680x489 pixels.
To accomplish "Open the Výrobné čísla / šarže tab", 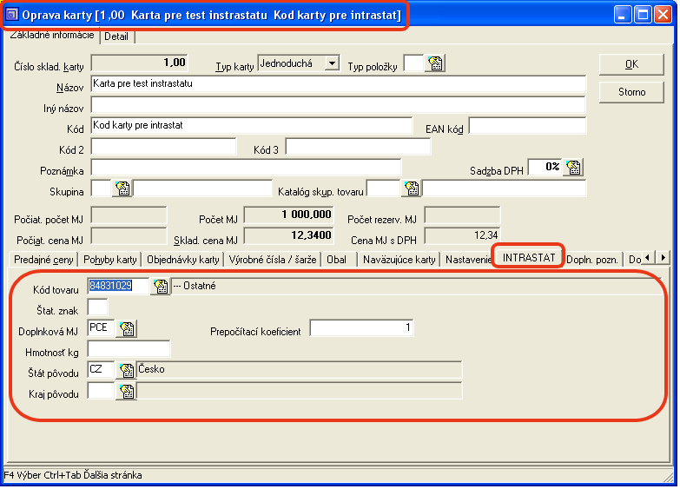I will pyautogui.click(x=273, y=260).
